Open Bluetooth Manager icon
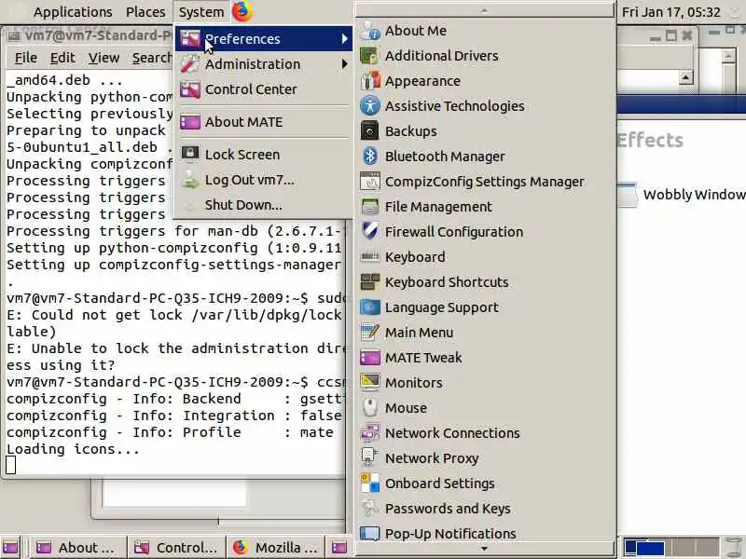The height and width of the screenshot is (559, 746). pyautogui.click(x=370, y=156)
